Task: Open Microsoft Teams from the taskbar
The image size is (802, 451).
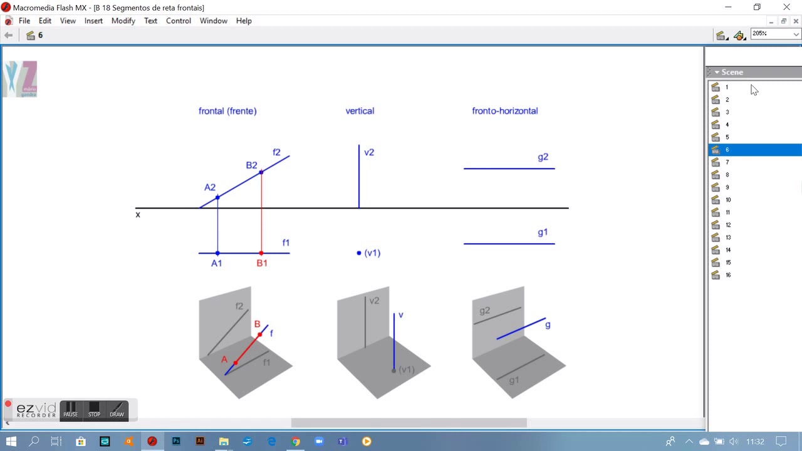Action: coord(343,441)
